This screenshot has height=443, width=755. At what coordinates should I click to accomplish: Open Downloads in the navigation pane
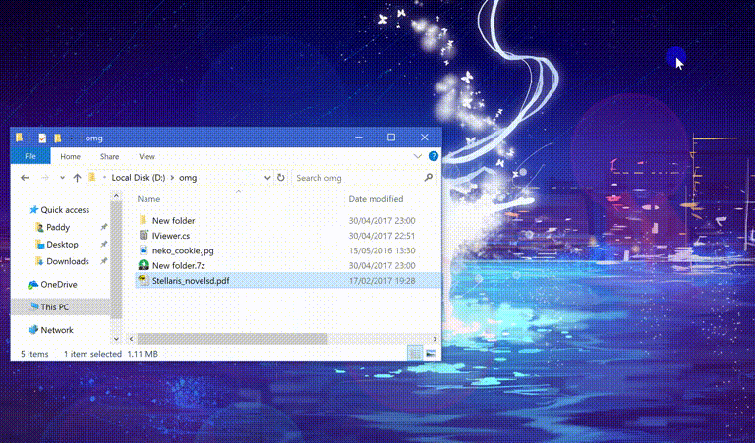(x=62, y=261)
